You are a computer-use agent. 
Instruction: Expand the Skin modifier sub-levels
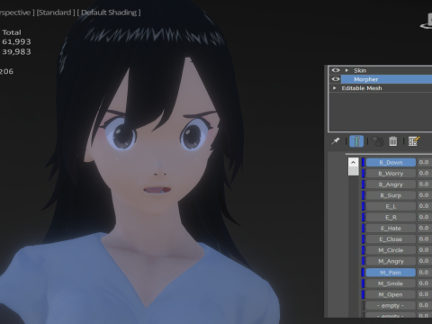point(346,70)
